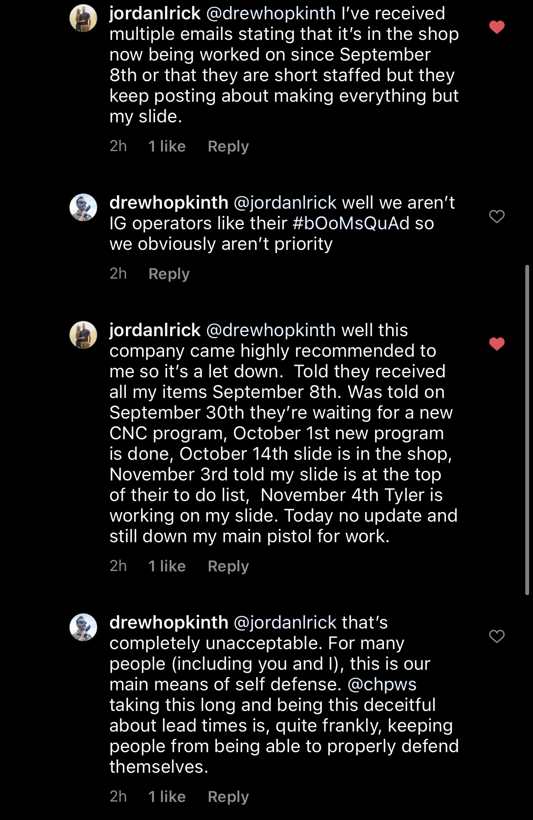533x820 pixels.
Task: View likes on jordanlrick's first comment
Action: (x=167, y=146)
